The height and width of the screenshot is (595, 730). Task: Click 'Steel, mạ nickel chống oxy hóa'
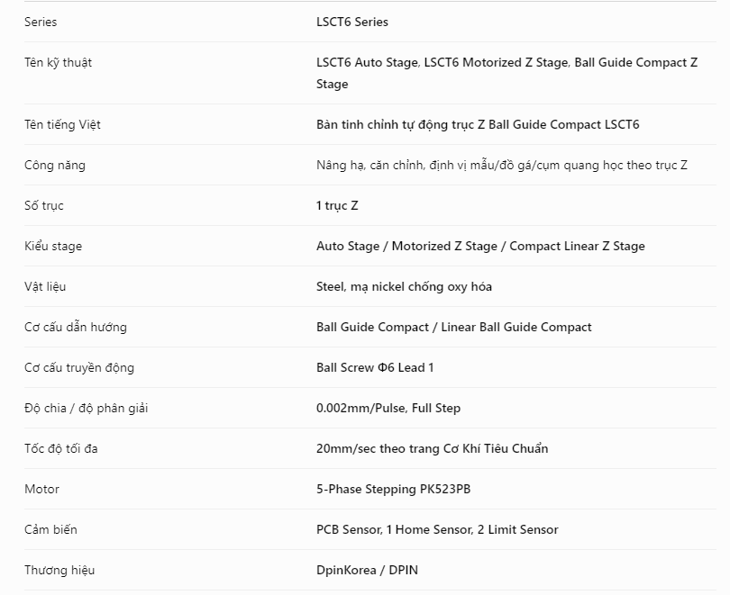(404, 286)
